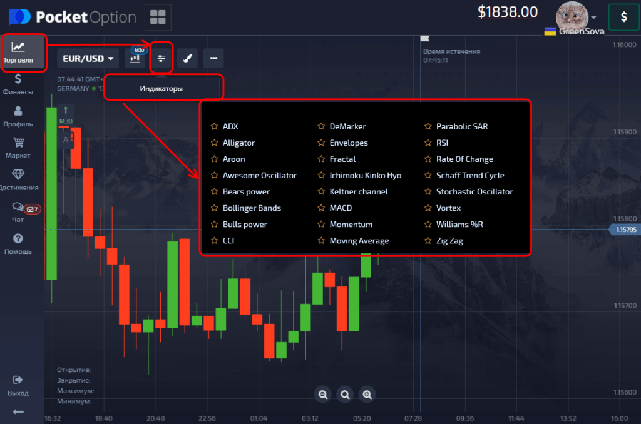Click the zoom in magnifier icon
The height and width of the screenshot is (424, 641).
367,394
